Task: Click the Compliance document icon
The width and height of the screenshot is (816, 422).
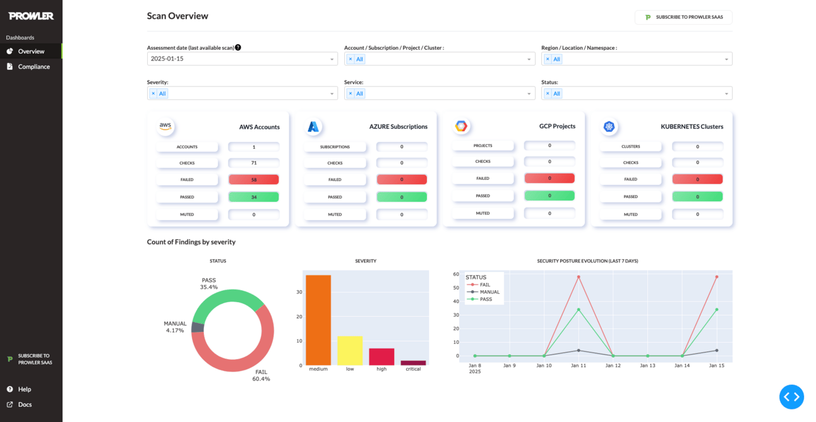Action: click(10, 66)
